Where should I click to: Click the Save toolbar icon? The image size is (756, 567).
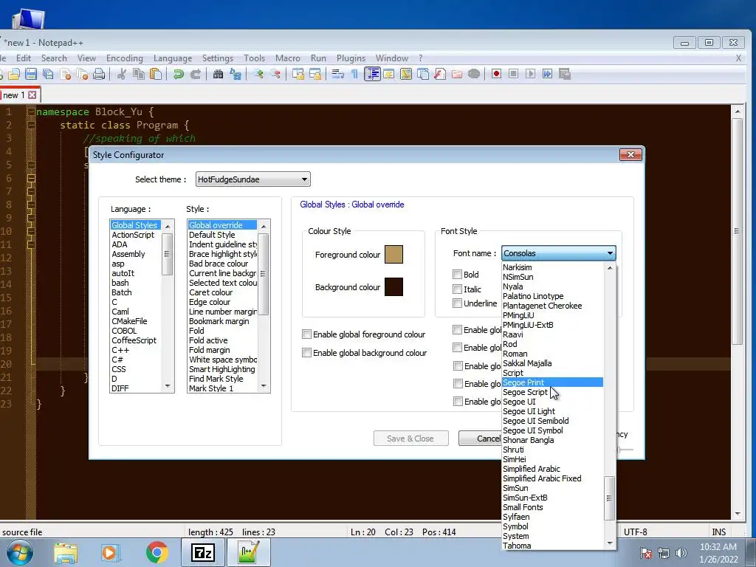31,74
